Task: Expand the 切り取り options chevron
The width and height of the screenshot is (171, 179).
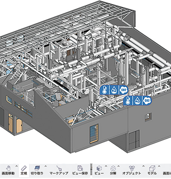Action: [x=45, y=166]
